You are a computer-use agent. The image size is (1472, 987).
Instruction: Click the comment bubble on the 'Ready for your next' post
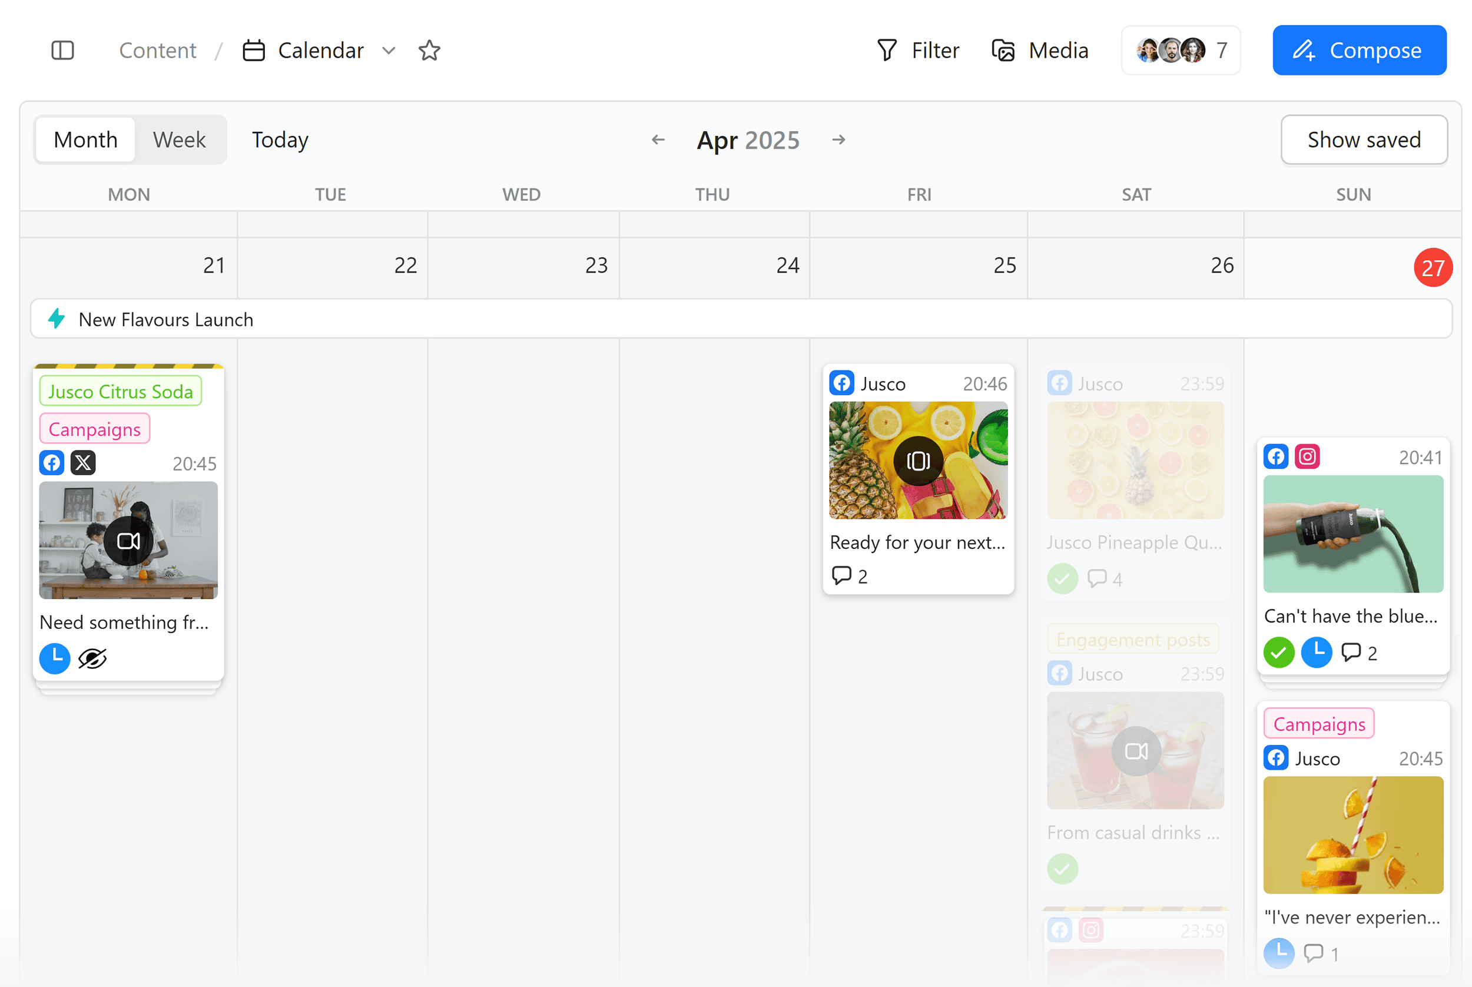tap(841, 575)
